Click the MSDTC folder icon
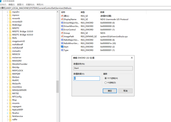 point(10,28)
